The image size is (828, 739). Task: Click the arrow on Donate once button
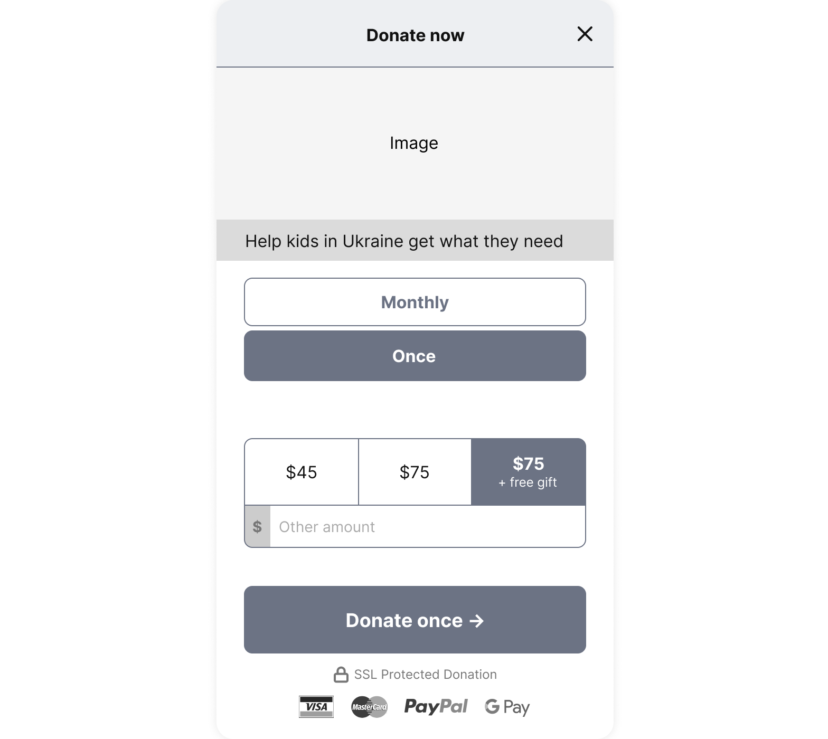pos(477,621)
